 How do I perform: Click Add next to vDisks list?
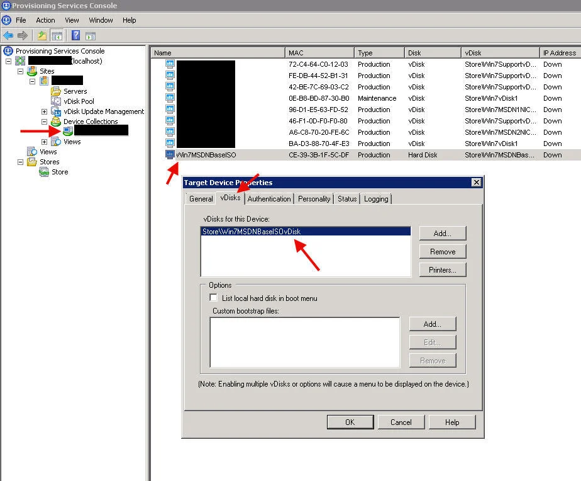(443, 234)
